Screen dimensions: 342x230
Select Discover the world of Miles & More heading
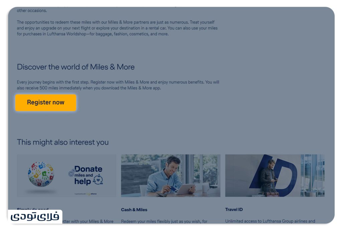(76, 67)
